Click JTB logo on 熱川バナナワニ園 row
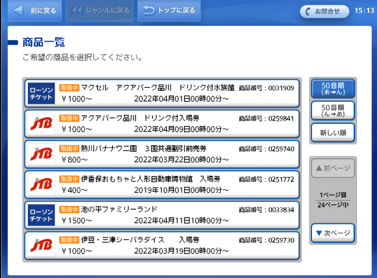Screen dimensions: 377x278 (x=41, y=154)
